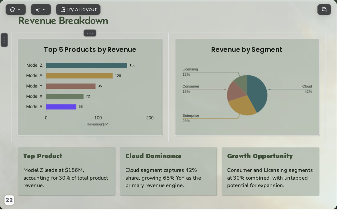This screenshot has height=210, width=337.
Task: Select the Revenue Breakdown slide title
Action: [x=63, y=21]
